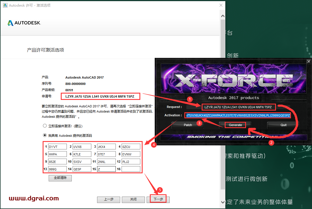Image resolution: width=312 pixels, height=209 pixels.
Task: Click activation code field 2 containing UVX6
Action: (x=82, y=147)
